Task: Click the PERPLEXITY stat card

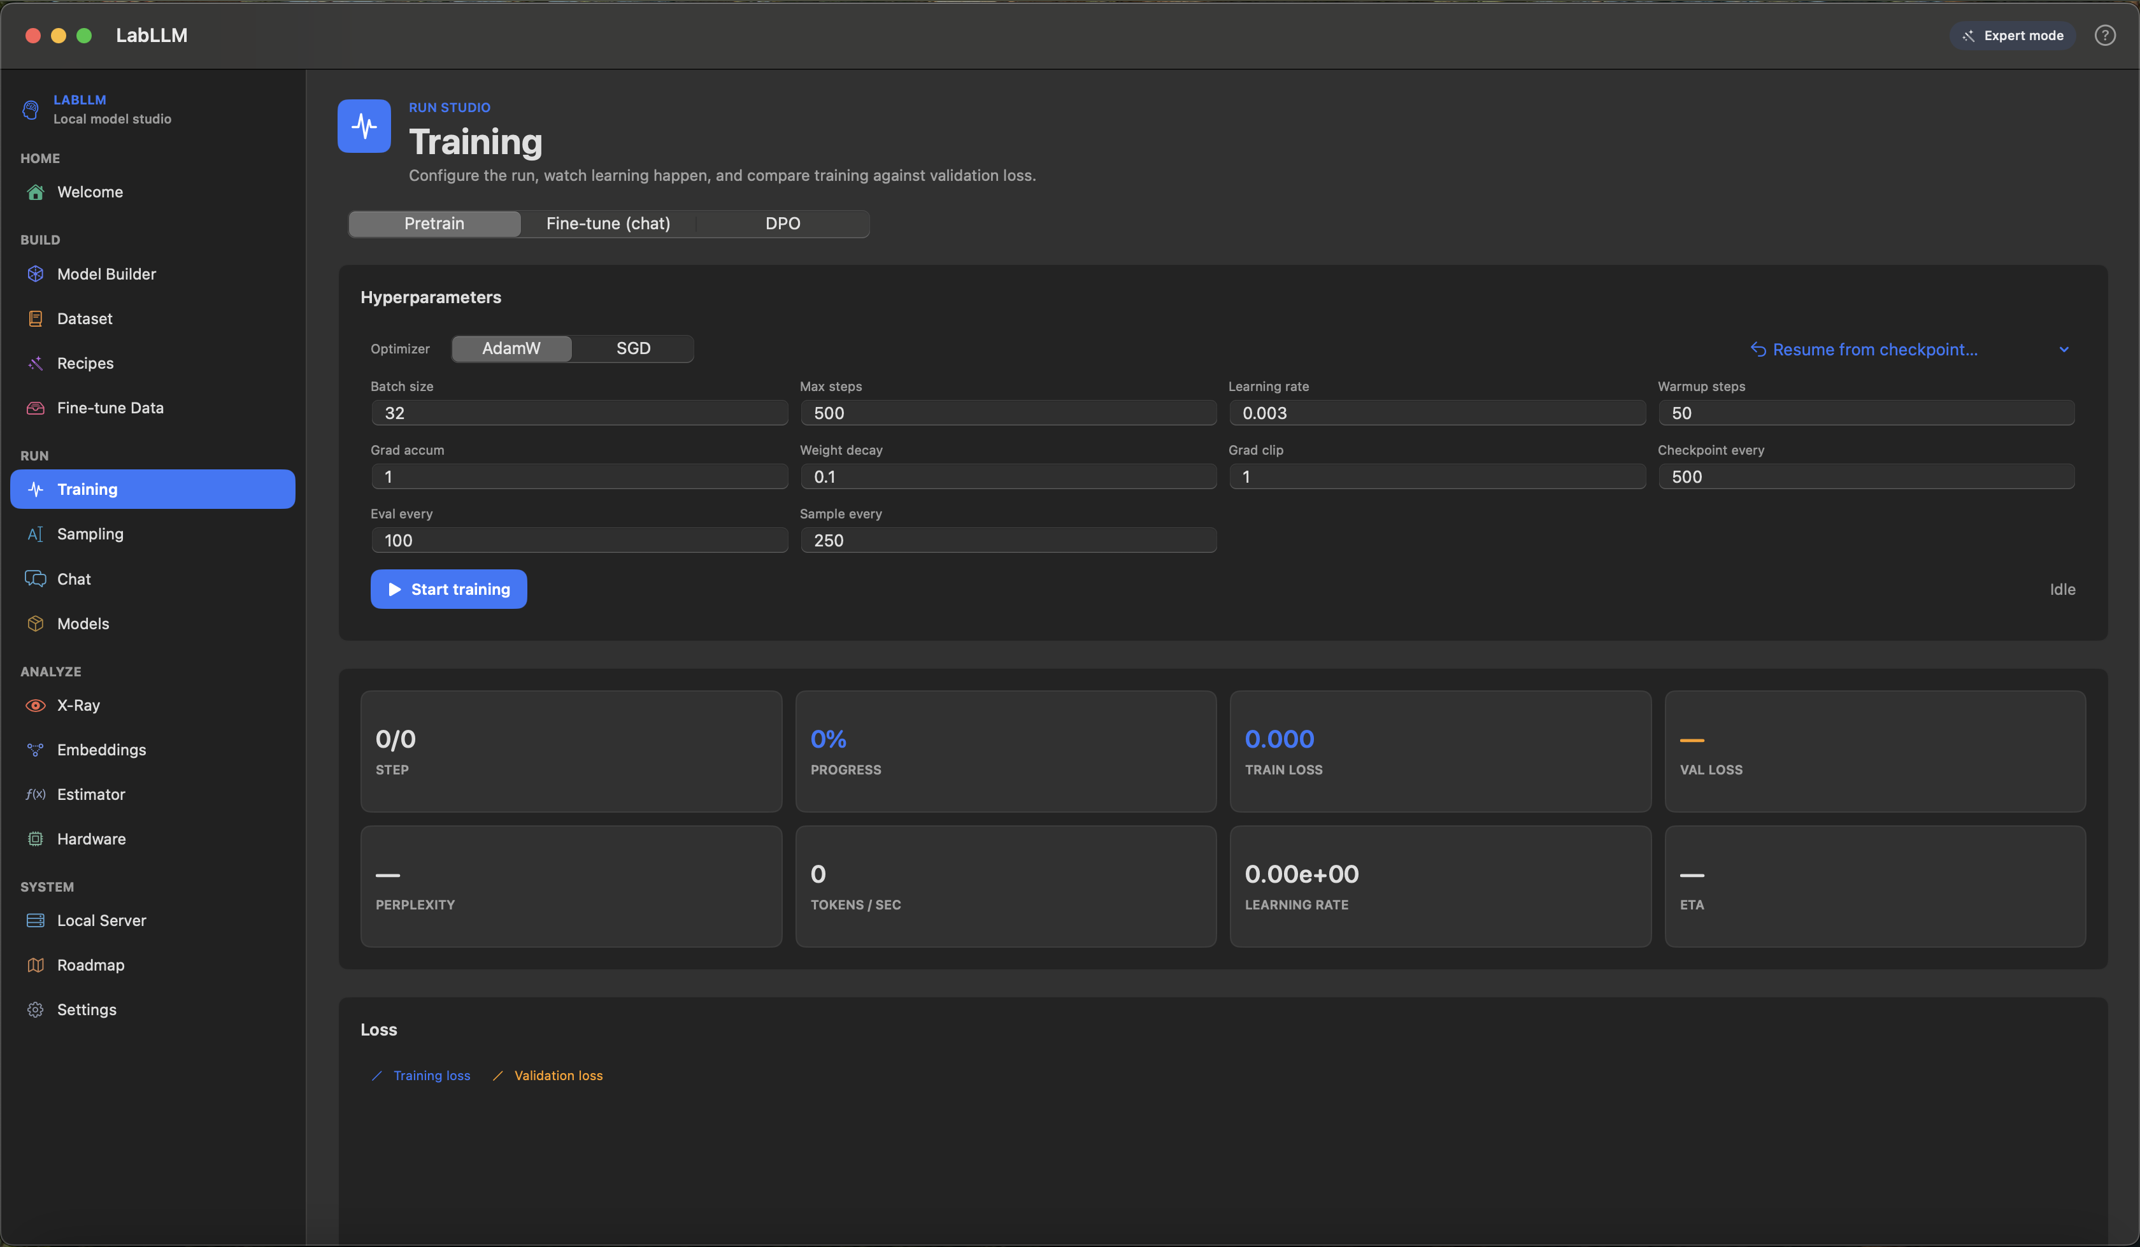Action: tap(571, 887)
